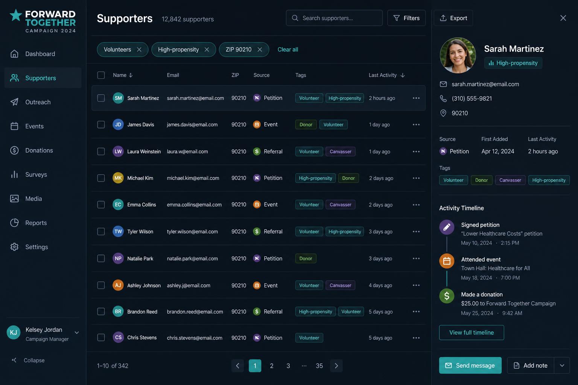Open more options for Brandon Reed row
Viewport: 578px width, 385px height.
pyautogui.click(x=416, y=312)
